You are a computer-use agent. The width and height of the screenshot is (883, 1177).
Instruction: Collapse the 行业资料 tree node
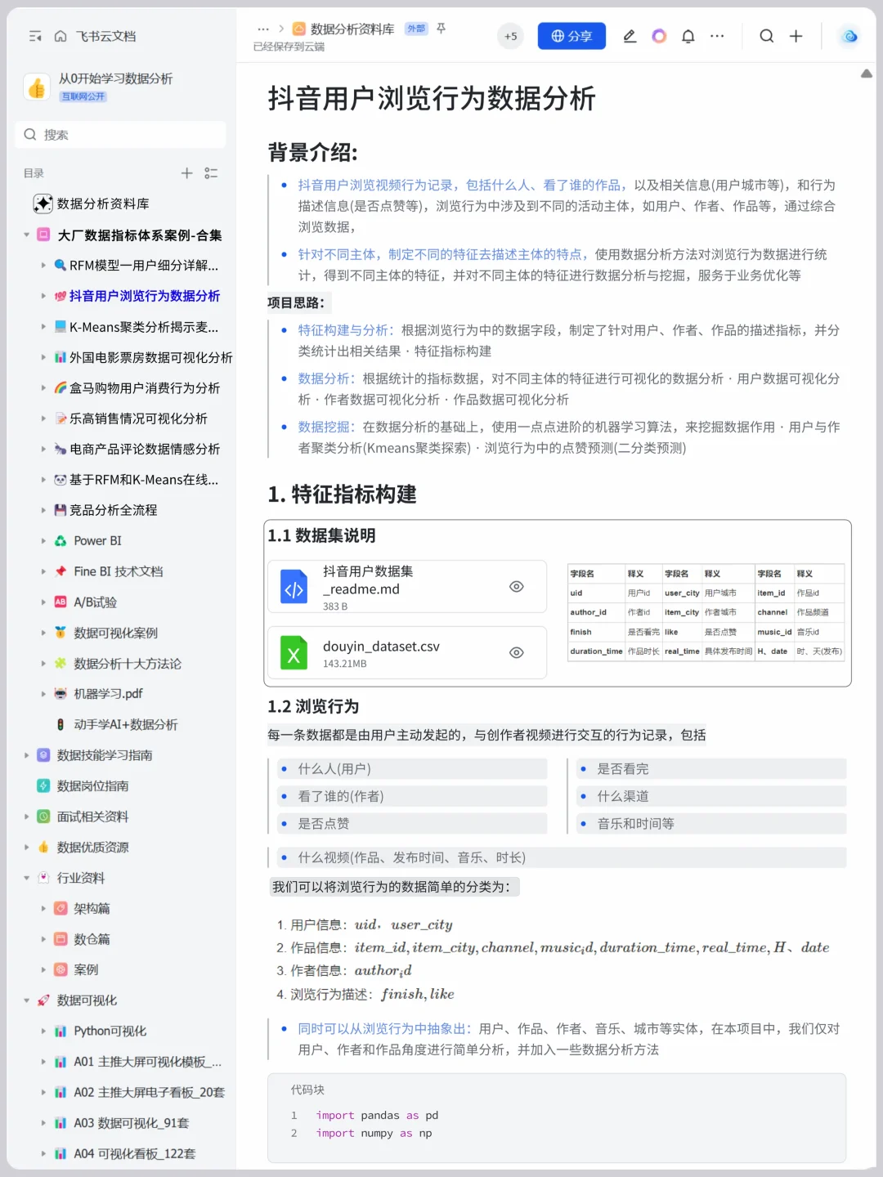point(26,878)
